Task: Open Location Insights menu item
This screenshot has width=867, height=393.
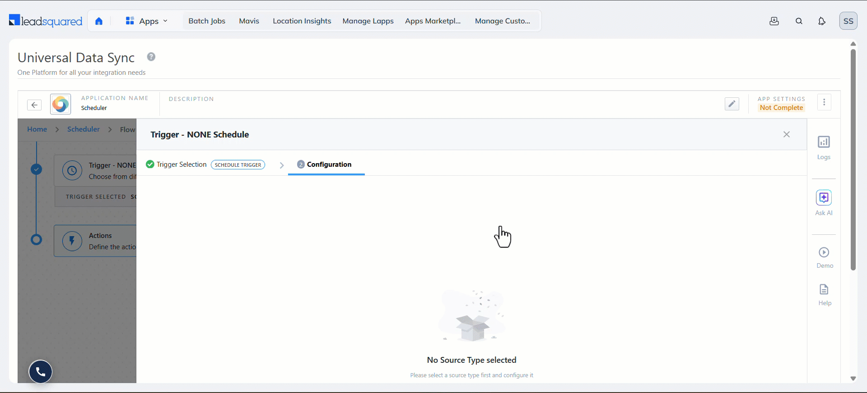Action: (x=302, y=21)
